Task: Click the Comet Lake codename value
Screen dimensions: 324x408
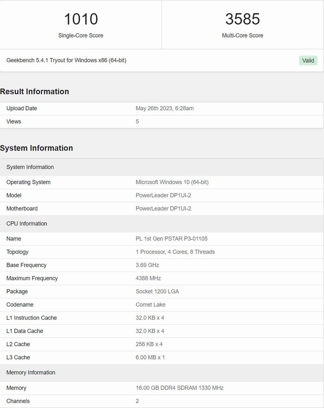Action: [150, 305]
